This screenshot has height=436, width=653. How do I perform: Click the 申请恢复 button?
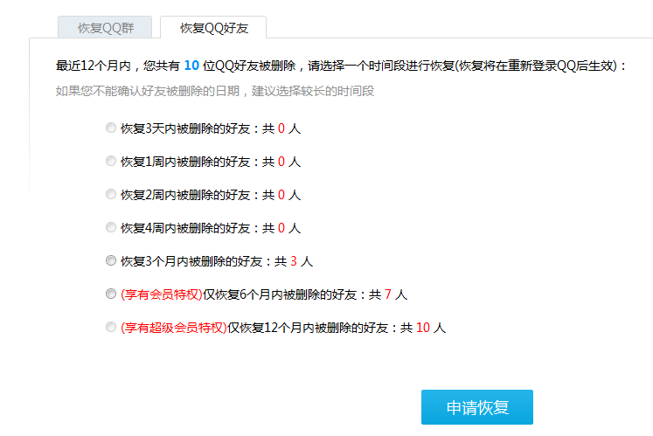tap(477, 407)
